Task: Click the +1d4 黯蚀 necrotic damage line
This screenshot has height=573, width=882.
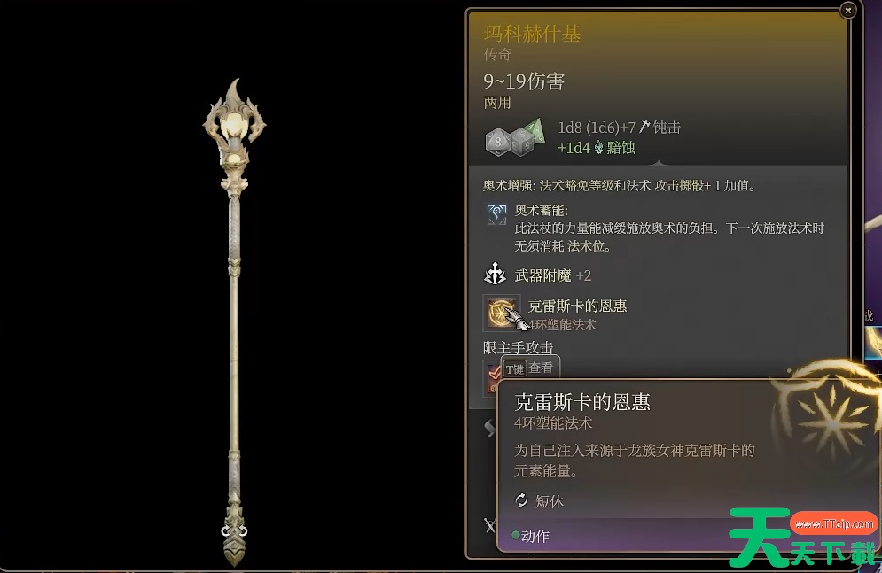Action: coord(597,148)
